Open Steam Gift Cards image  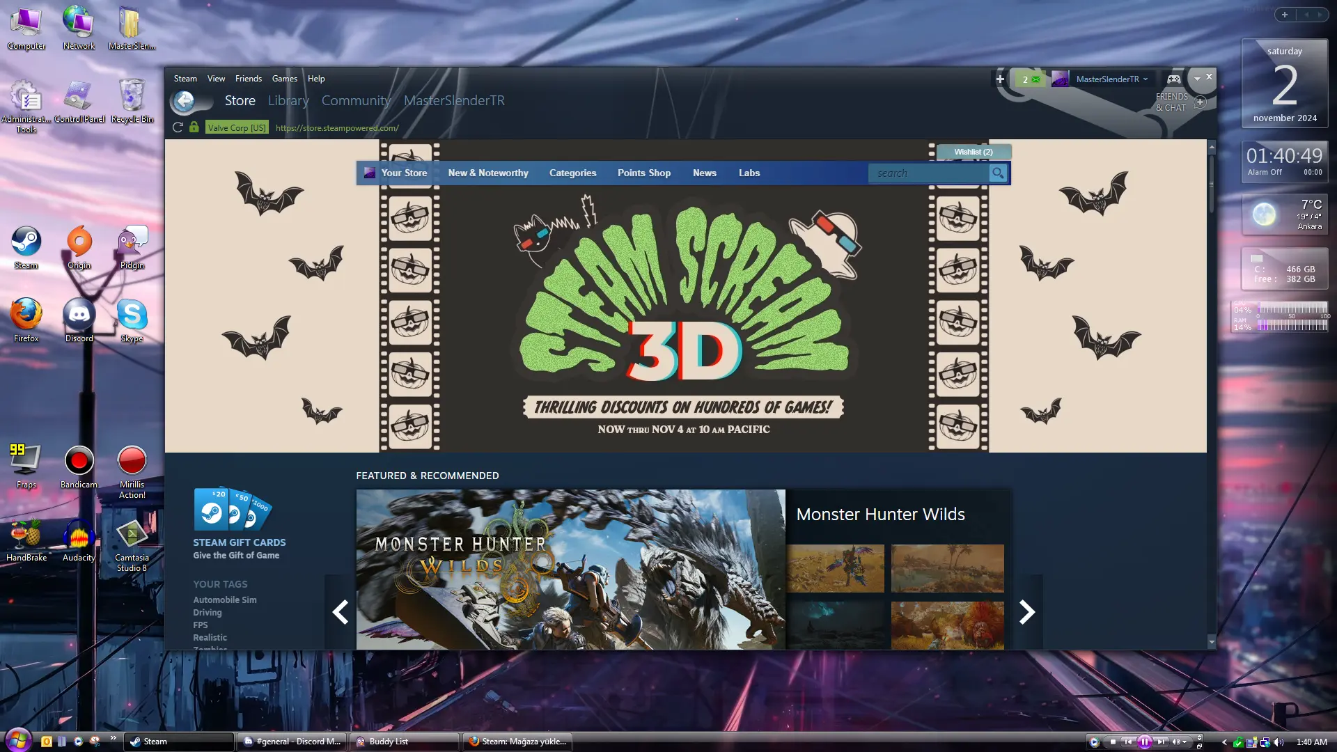tap(233, 509)
